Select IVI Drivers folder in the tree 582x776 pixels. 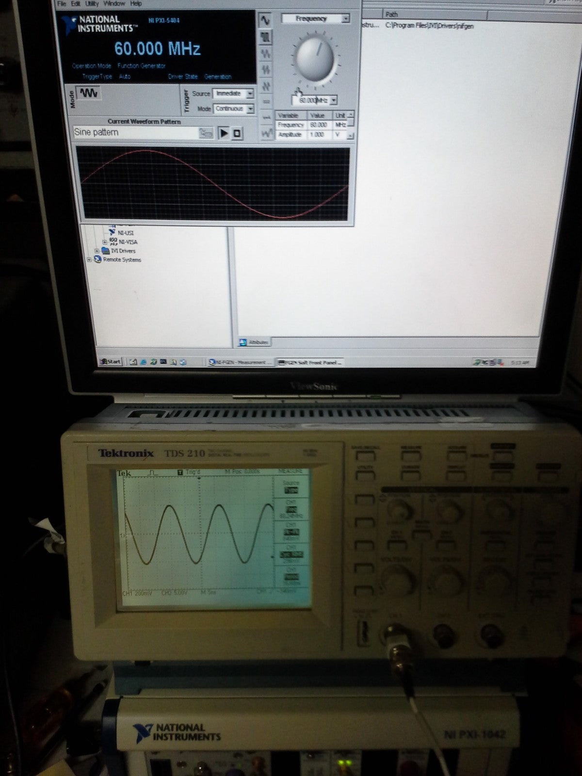click(123, 251)
